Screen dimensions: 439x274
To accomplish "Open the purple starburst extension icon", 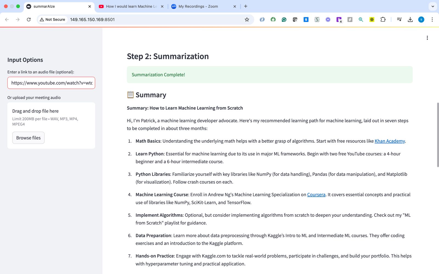I will point(328,19).
